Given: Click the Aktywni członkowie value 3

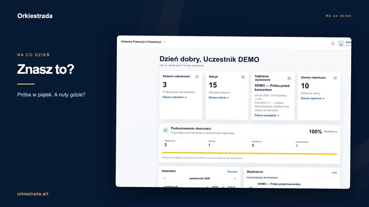Looking at the screenshot, I should tap(165, 84).
